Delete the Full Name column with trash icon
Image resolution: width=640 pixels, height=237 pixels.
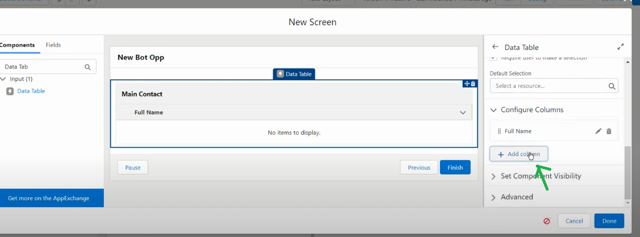[x=609, y=131]
